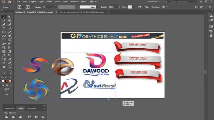
Task: Select Draw Normal mode
Action: click(x=3, y=85)
